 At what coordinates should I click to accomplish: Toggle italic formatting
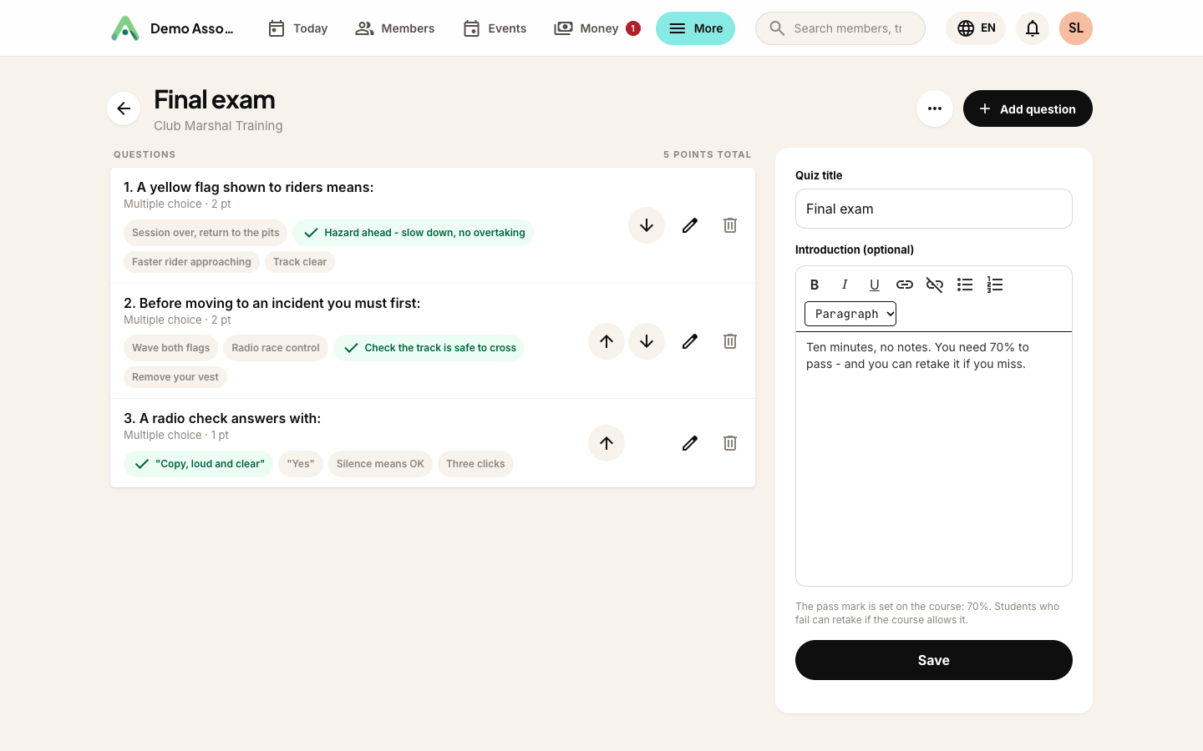[845, 285]
